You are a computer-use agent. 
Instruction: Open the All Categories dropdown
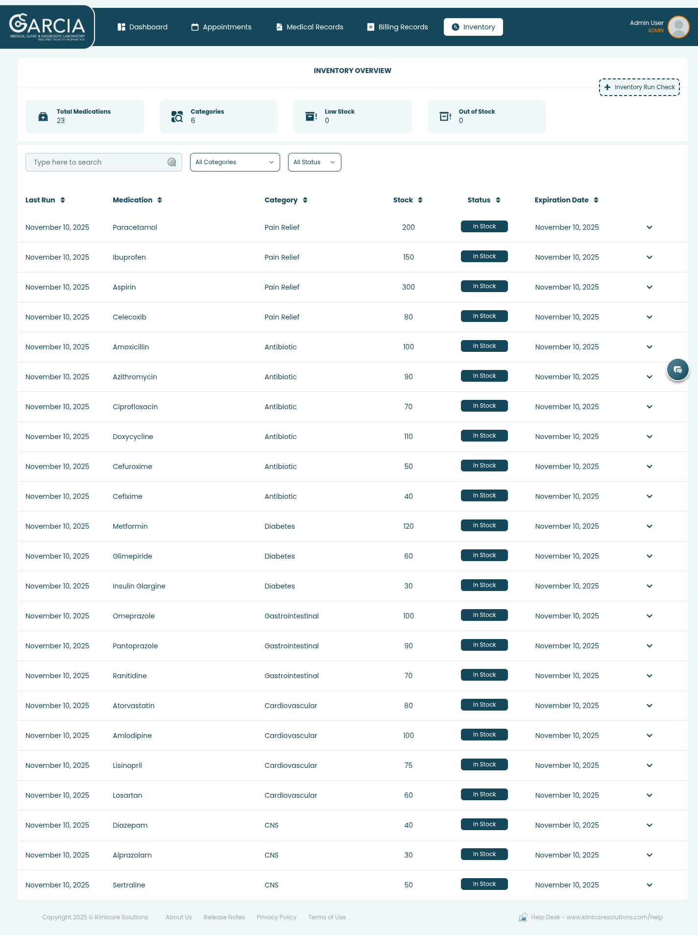tap(235, 162)
